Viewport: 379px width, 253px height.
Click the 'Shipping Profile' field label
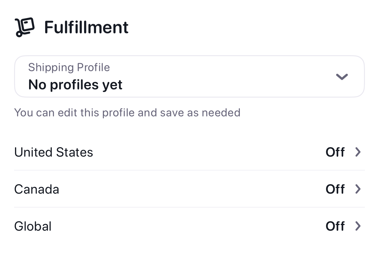point(69,68)
